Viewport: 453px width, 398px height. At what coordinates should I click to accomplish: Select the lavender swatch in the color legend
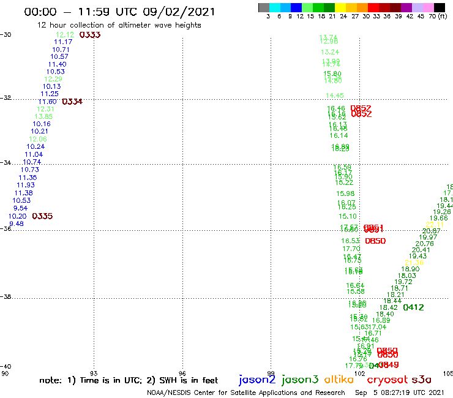[417, 7]
